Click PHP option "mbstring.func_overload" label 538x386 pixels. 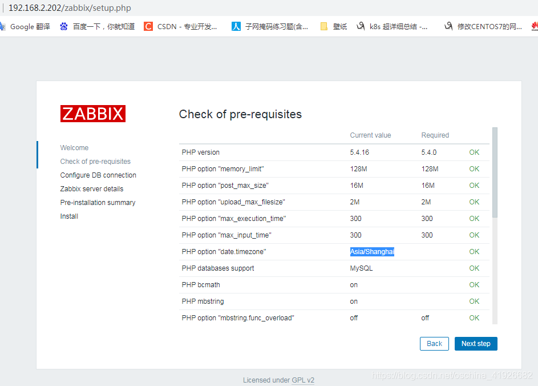pos(238,318)
